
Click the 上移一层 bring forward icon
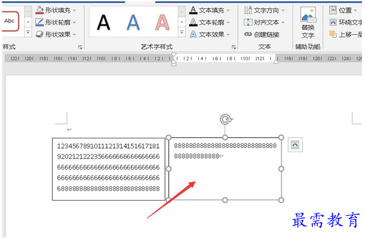coord(333,34)
